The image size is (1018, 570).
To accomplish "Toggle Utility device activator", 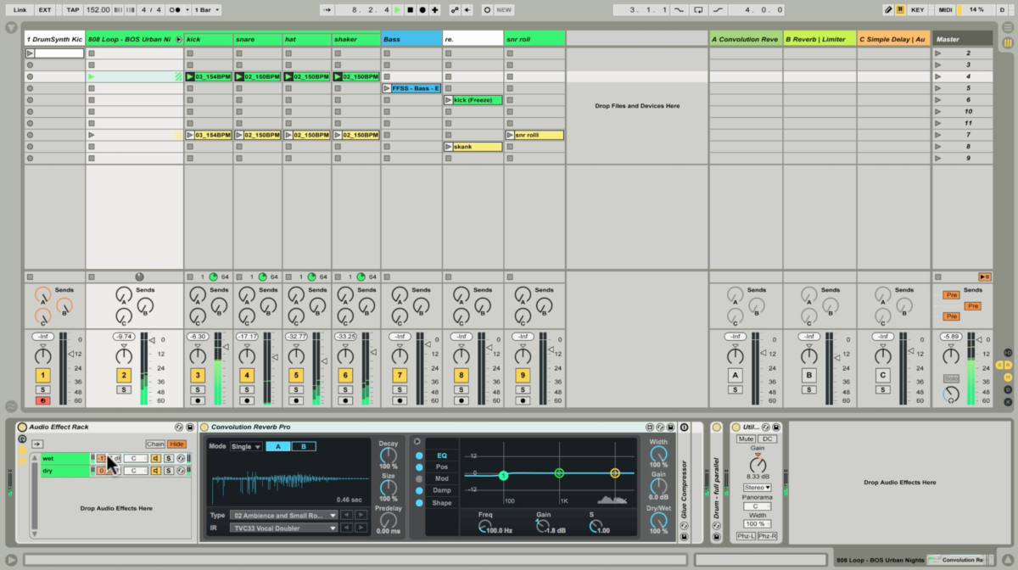I will coord(735,427).
